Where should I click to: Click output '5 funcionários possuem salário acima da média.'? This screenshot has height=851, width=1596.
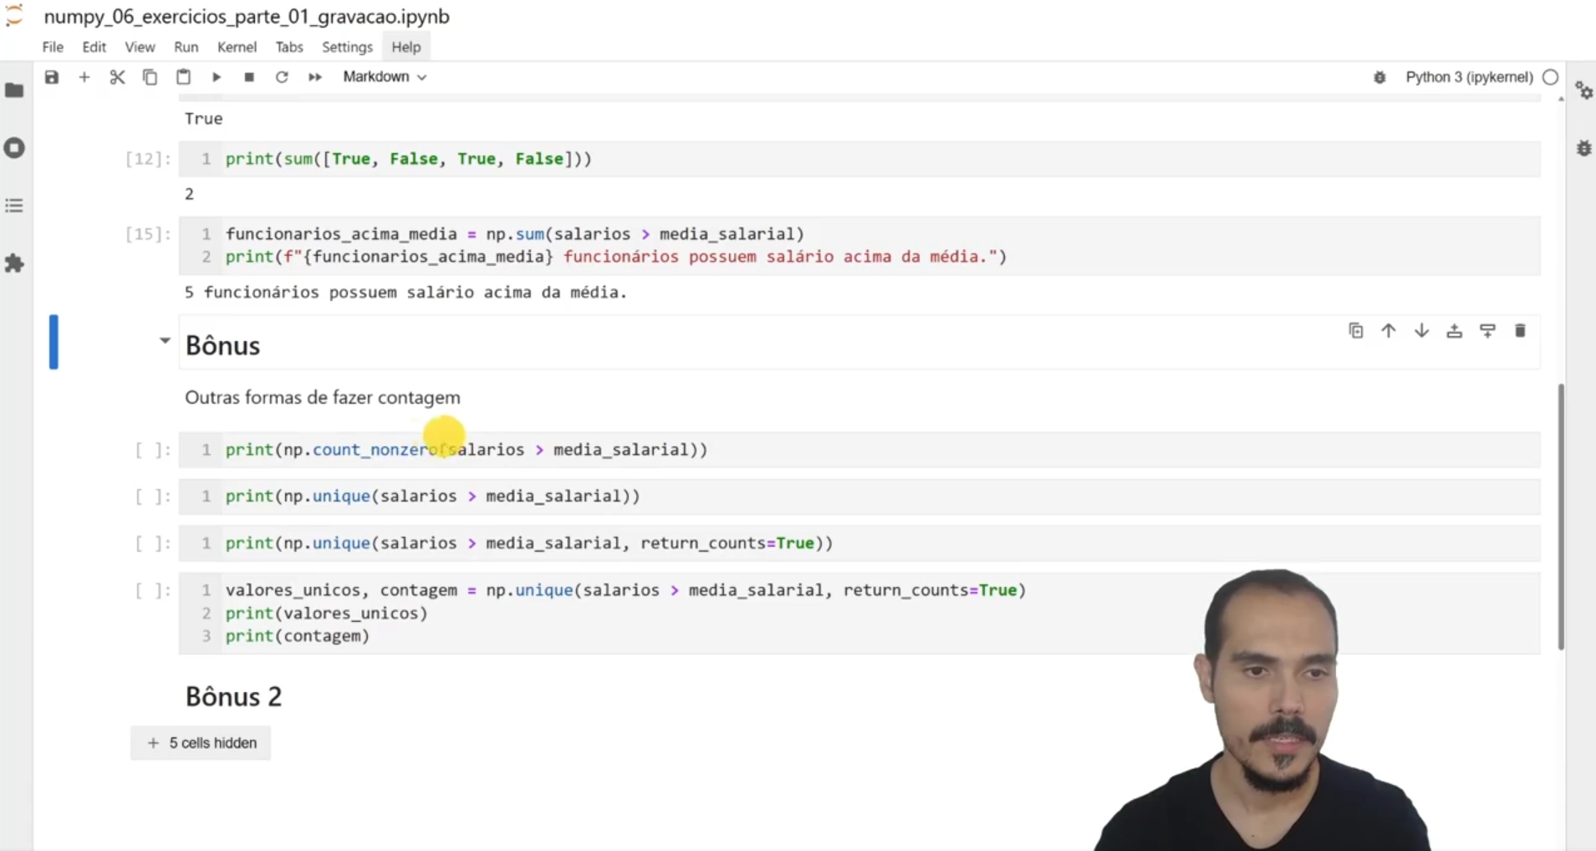[x=405, y=293]
